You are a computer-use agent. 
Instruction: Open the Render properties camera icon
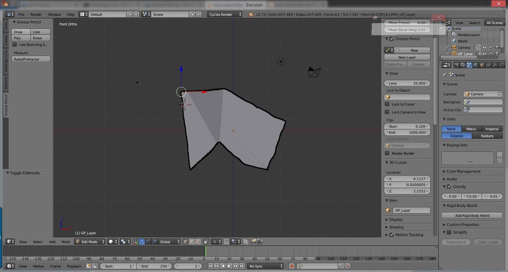(x=457, y=65)
